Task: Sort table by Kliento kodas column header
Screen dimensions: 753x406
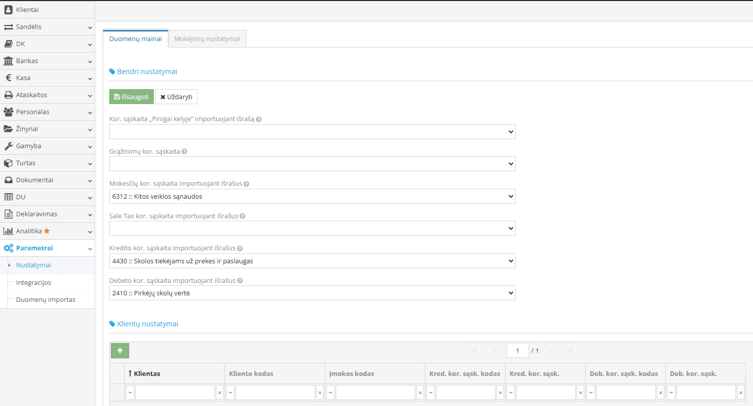Action: (251, 373)
